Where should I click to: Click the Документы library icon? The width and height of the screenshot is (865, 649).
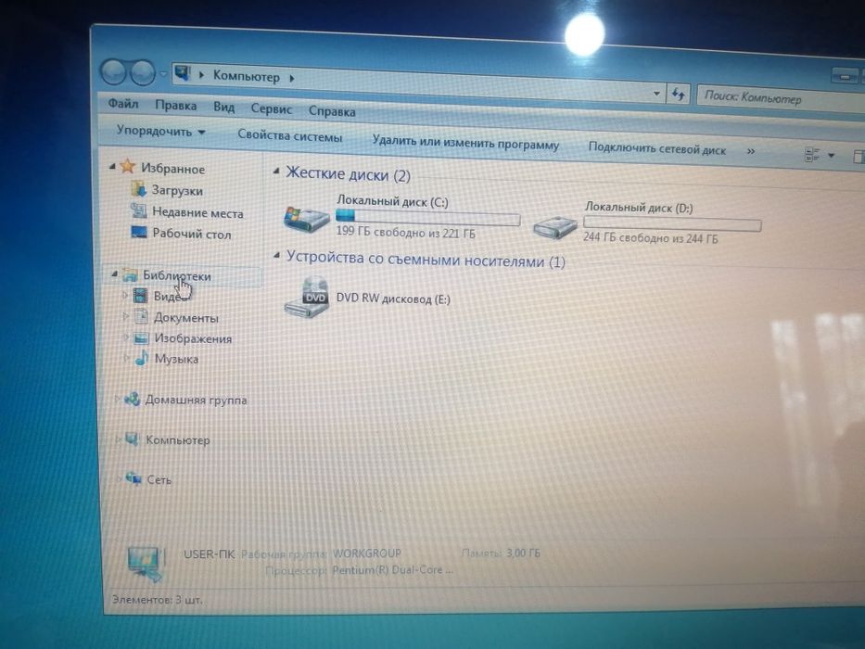pos(141,316)
